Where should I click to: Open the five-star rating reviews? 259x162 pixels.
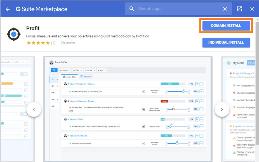point(38,43)
